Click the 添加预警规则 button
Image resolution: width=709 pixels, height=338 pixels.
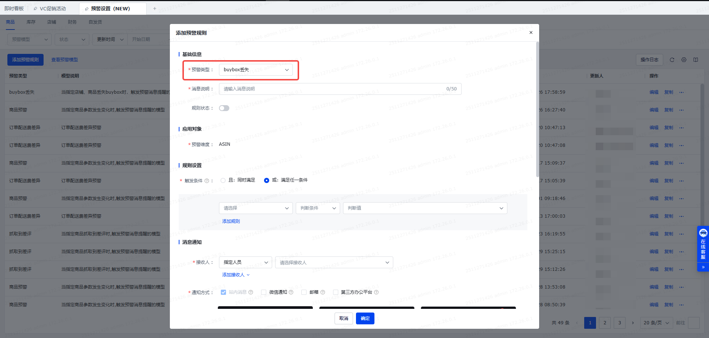click(25, 60)
